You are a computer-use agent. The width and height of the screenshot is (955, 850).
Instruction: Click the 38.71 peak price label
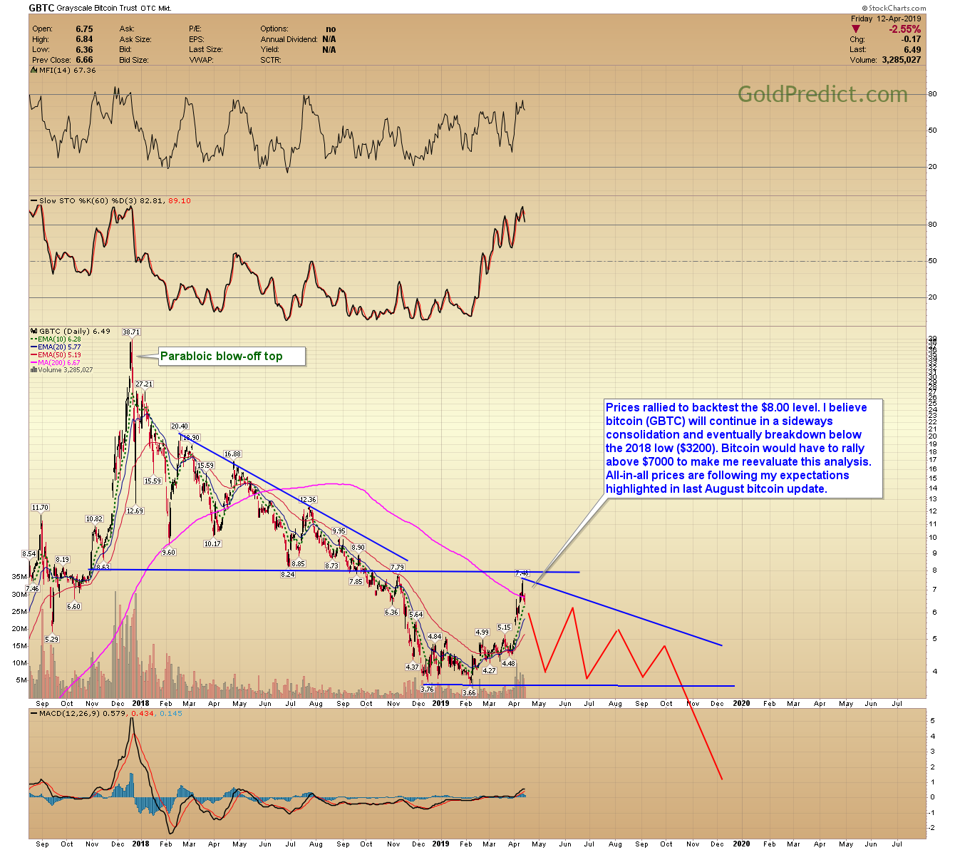(x=131, y=332)
